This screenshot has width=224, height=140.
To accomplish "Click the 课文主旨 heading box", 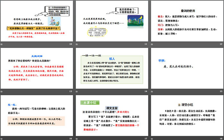I will click(x=112, y=108).
